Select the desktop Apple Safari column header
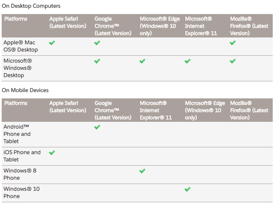 click(67, 22)
